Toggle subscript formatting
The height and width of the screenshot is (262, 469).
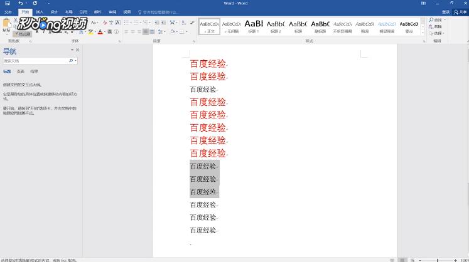click(66, 32)
